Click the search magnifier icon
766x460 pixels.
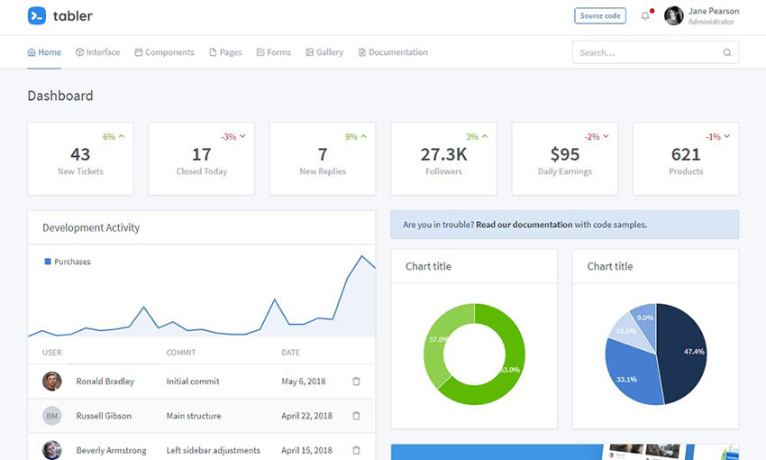point(727,52)
